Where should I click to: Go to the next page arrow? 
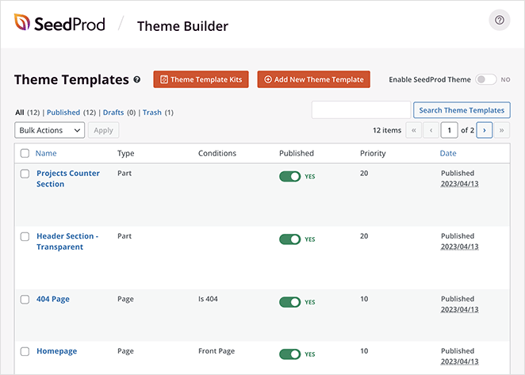[x=484, y=130]
